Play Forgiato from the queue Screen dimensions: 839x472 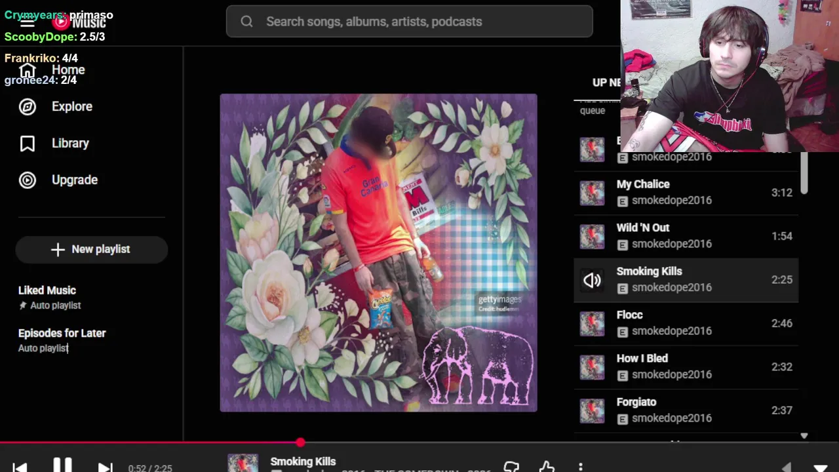686,410
